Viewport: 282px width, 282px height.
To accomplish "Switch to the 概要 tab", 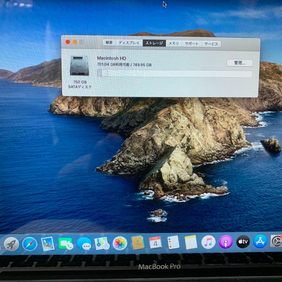I will (x=109, y=43).
